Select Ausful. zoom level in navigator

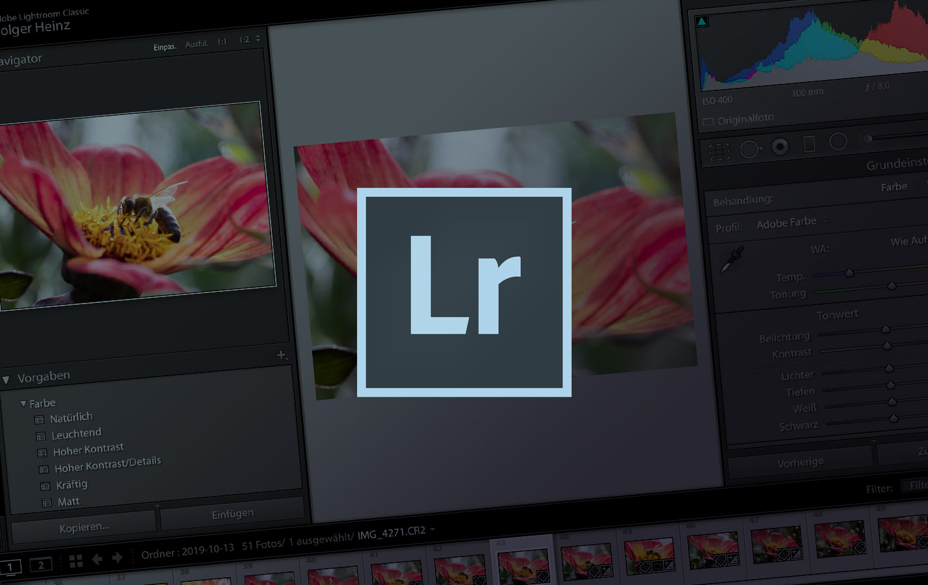click(196, 44)
